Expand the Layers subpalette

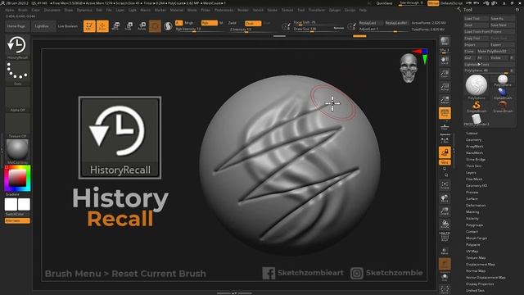[x=471, y=173]
